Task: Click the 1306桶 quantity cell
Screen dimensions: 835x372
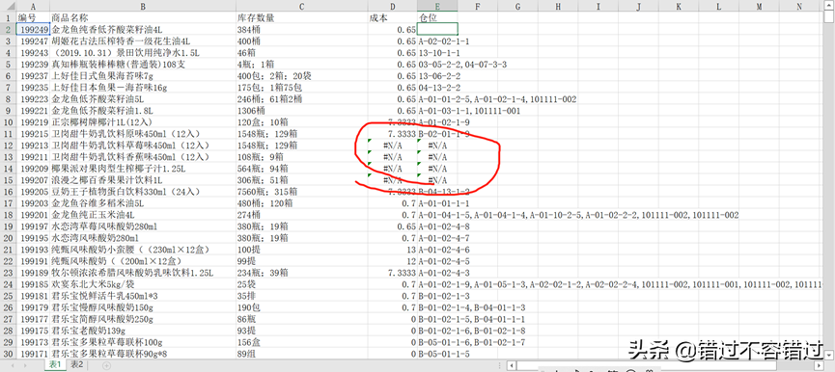Action: click(301, 111)
